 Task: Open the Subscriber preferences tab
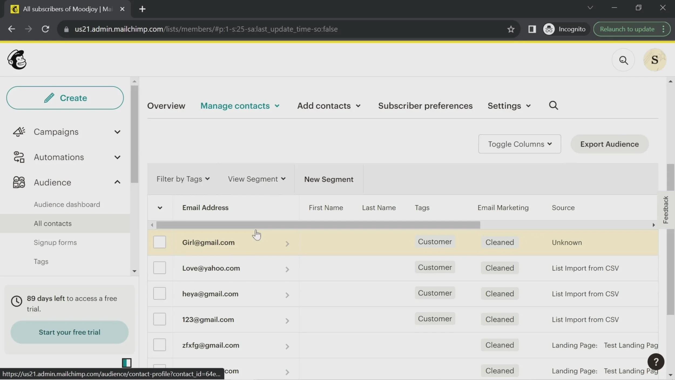tap(425, 106)
